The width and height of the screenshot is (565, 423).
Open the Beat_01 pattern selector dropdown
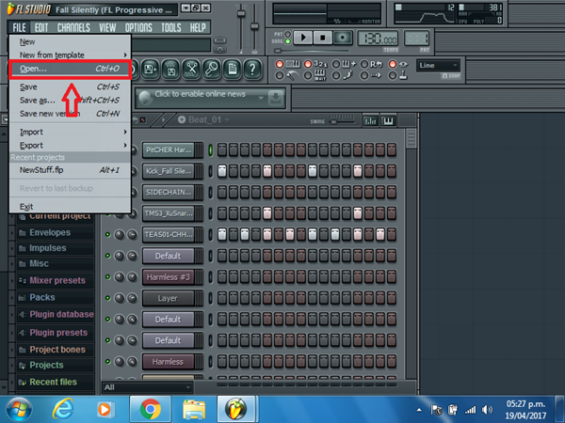(227, 119)
